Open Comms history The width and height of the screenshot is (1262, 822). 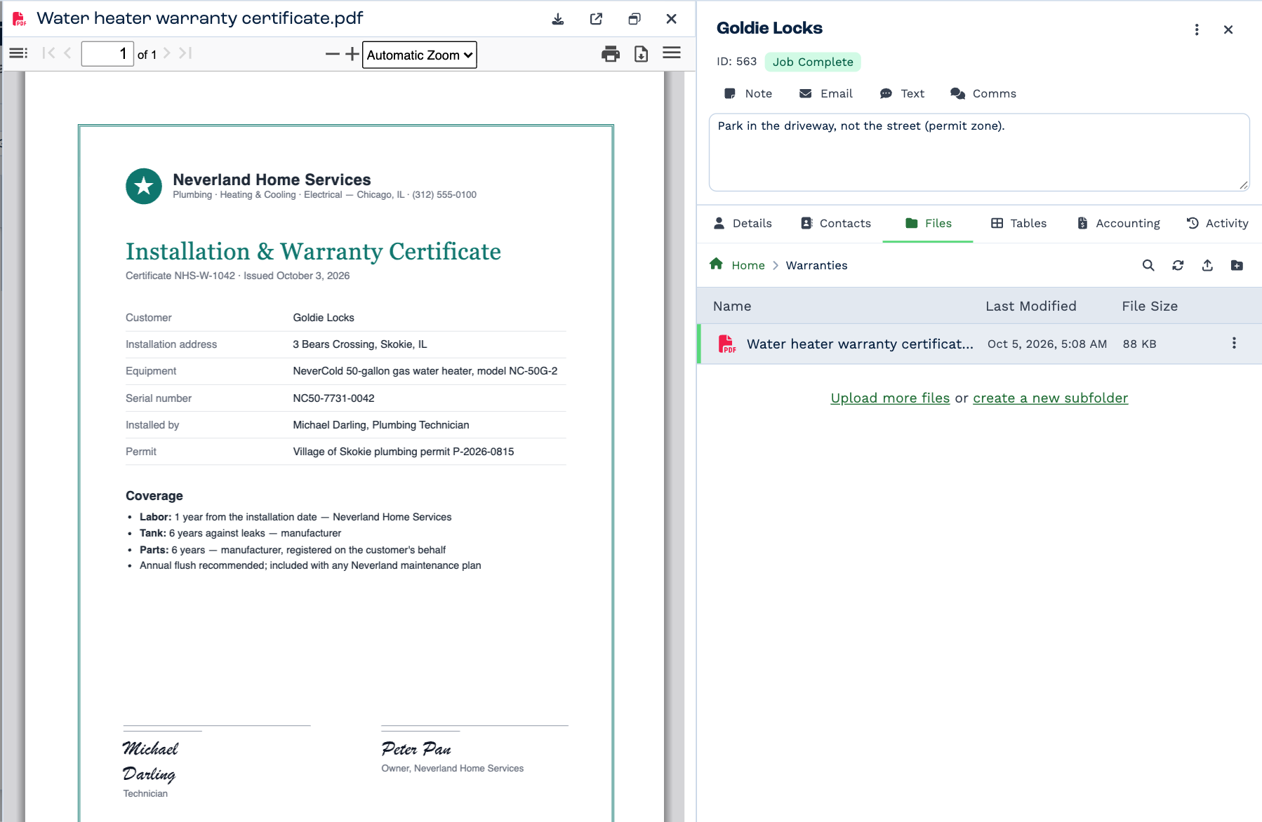click(x=983, y=93)
